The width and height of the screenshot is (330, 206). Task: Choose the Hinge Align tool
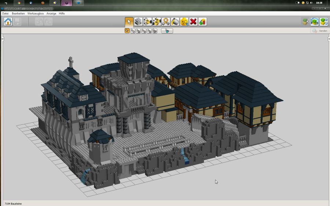click(x=157, y=22)
